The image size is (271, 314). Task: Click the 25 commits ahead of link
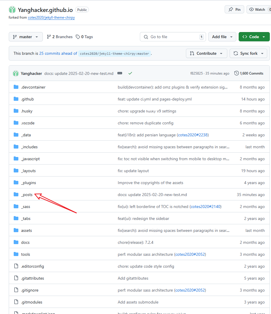58,54
